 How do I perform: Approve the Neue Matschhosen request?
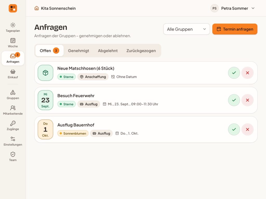[x=234, y=73]
